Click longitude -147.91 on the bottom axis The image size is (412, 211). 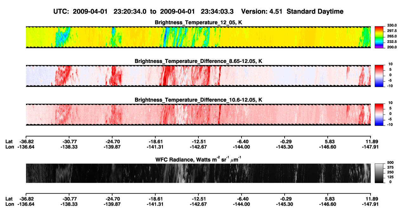point(371,204)
